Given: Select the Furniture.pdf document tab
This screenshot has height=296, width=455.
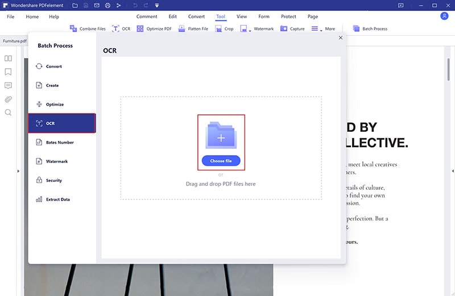Looking at the screenshot, I should point(14,41).
